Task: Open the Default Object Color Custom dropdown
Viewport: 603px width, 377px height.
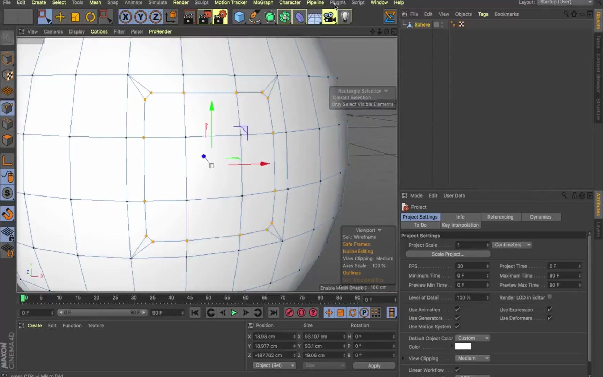Action: pyautogui.click(x=472, y=338)
